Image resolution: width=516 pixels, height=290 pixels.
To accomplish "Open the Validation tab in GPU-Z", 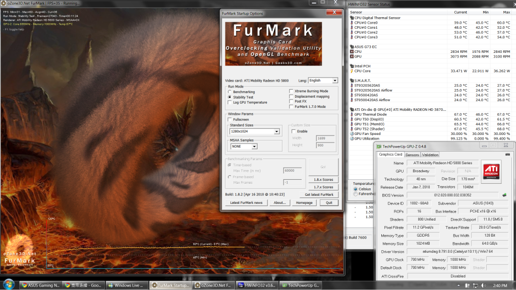I will click(430, 155).
